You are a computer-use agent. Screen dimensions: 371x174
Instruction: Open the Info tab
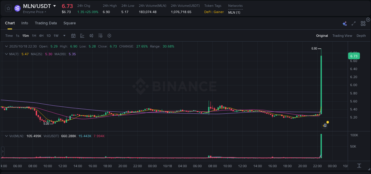25,23
